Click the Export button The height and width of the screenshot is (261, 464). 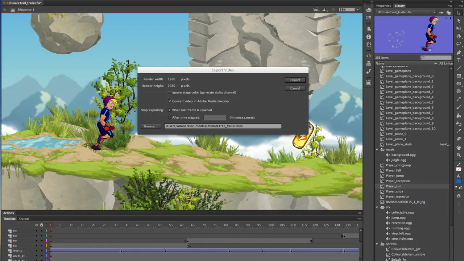click(295, 80)
